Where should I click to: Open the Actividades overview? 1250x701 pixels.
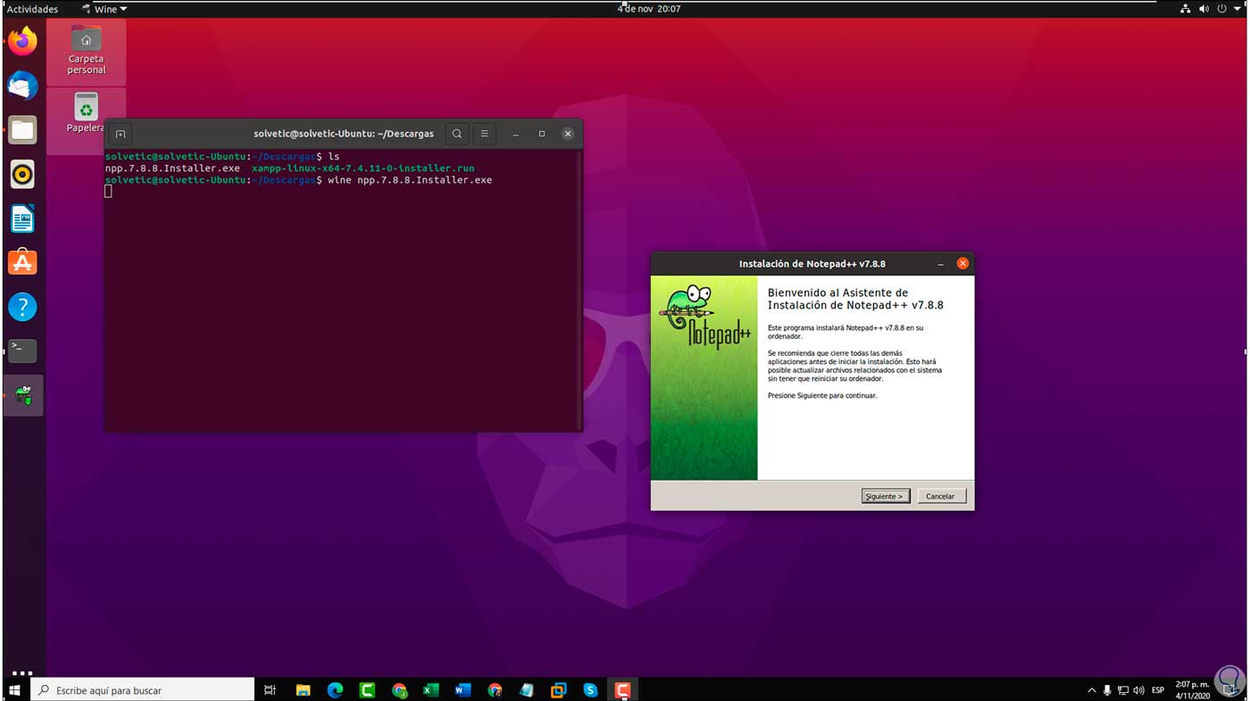[x=32, y=9]
